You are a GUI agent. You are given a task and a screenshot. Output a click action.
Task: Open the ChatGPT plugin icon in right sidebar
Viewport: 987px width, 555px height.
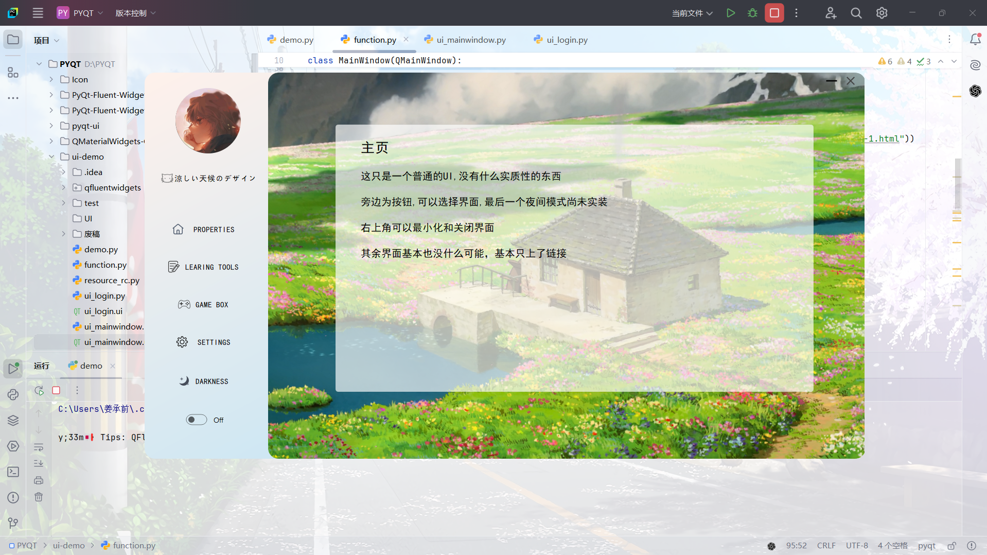(x=975, y=91)
